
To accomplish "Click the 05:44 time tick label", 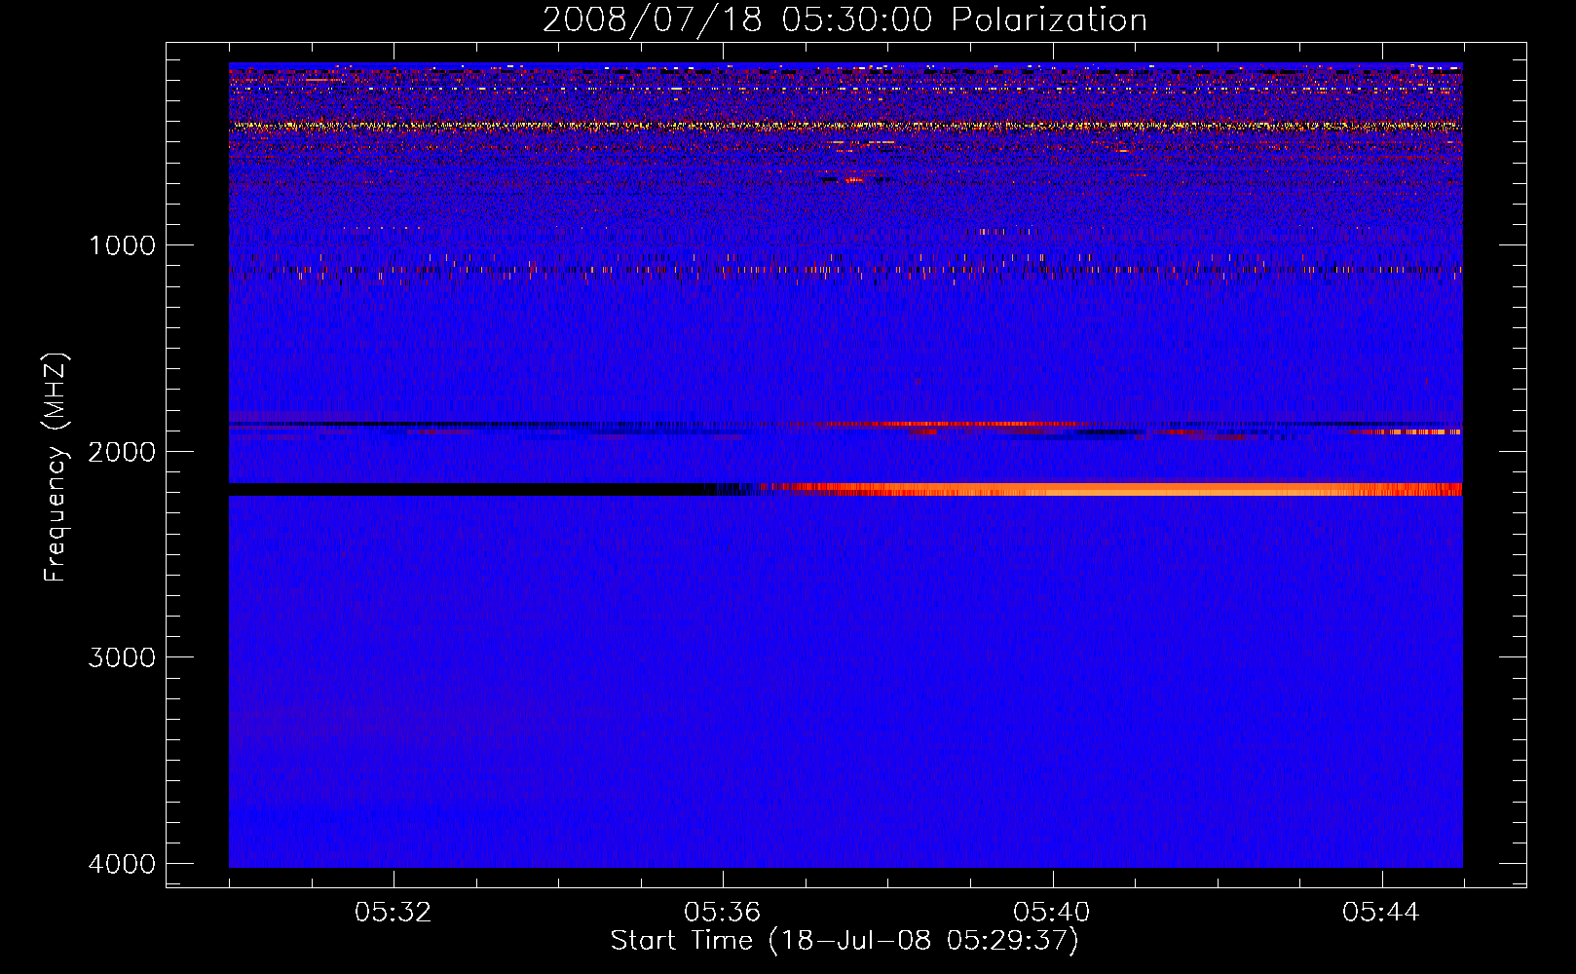I will (1381, 913).
